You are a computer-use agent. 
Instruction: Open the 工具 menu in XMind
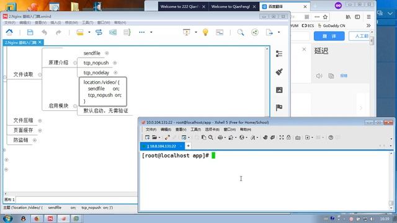pyautogui.click(x=87, y=22)
